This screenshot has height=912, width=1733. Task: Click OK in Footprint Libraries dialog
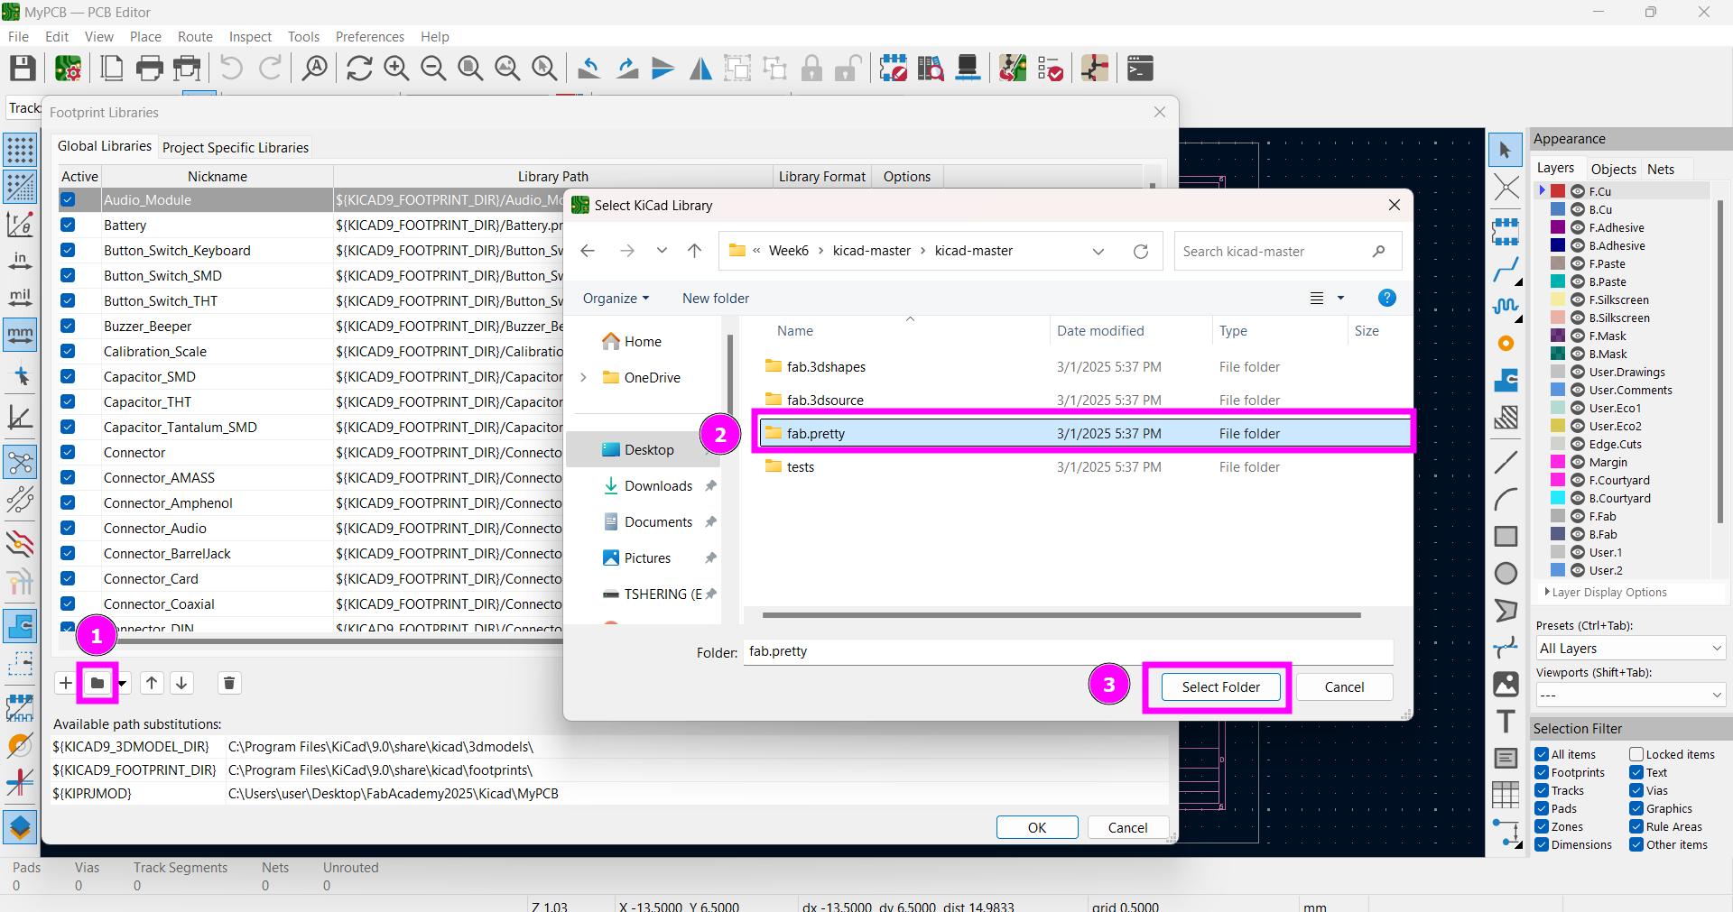pyautogui.click(x=1037, y=827)
